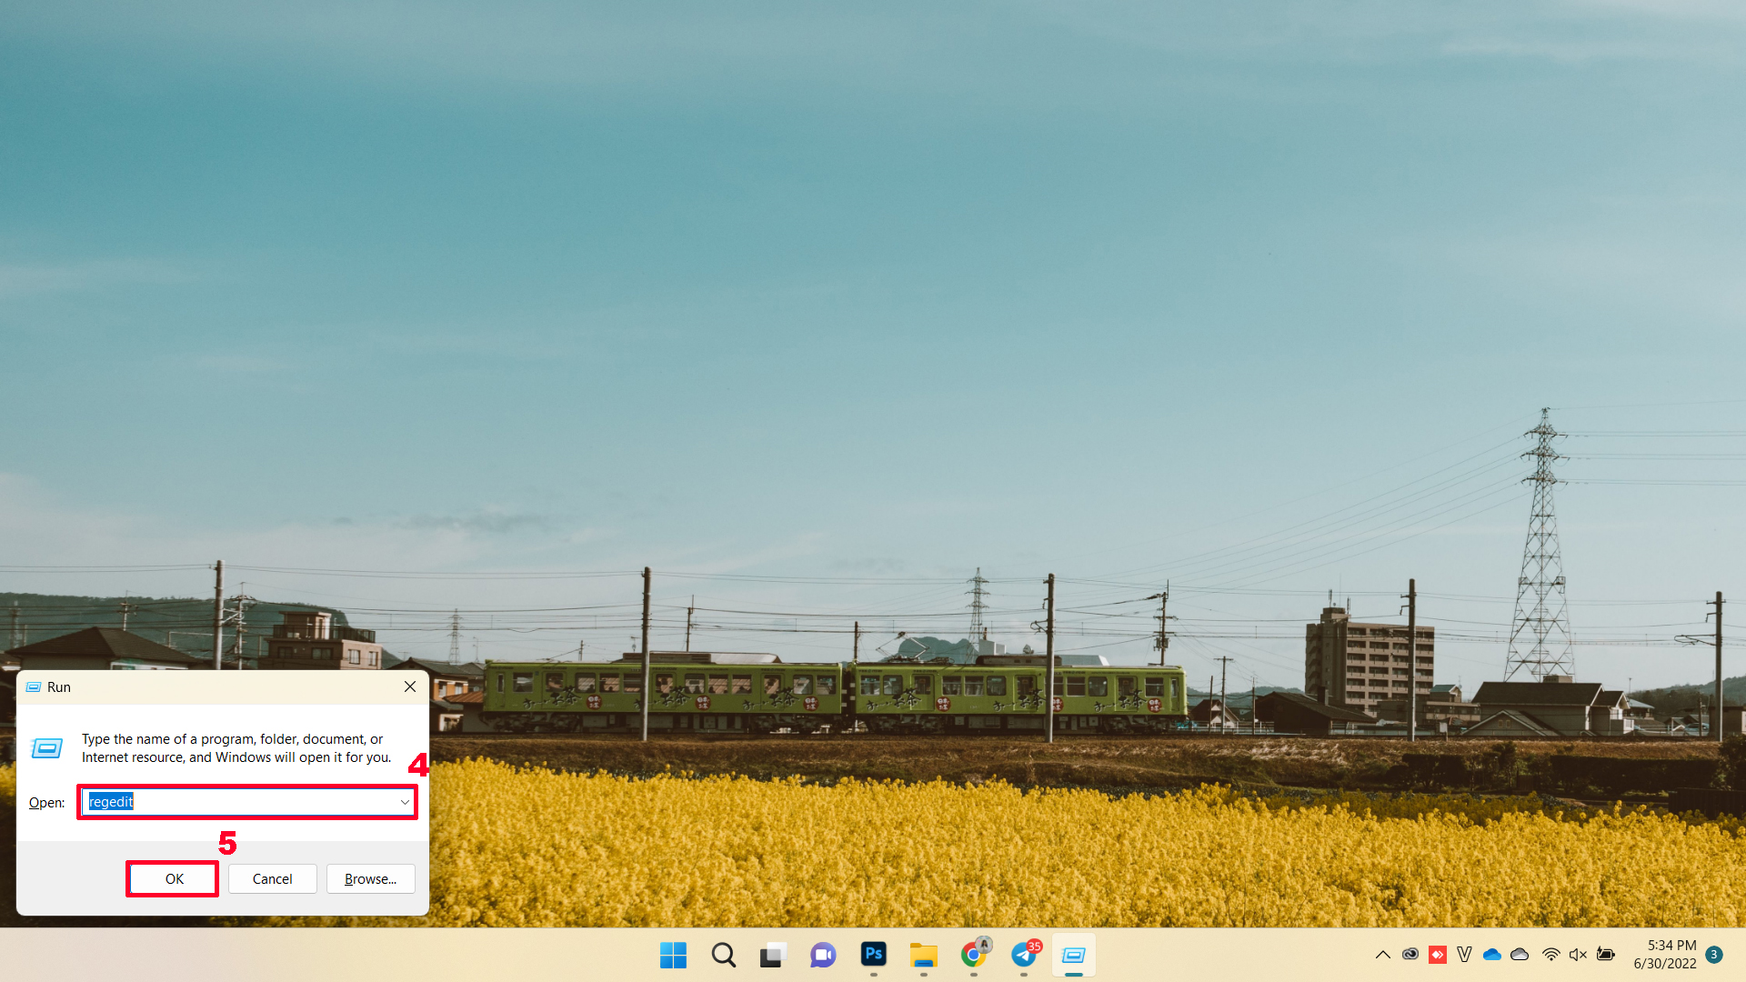Open Wi-Fi network settings icon
The width and height of the screenshot is (1746, 982).
[x=1551, y=955]
